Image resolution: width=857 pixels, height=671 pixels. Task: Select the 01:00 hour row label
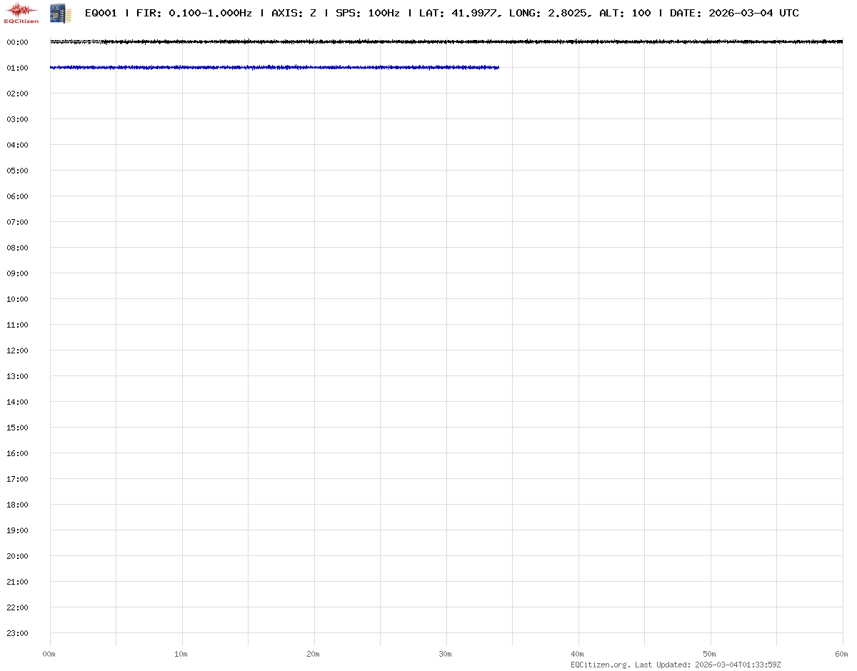pyautogui.click(x=17, y=68)
